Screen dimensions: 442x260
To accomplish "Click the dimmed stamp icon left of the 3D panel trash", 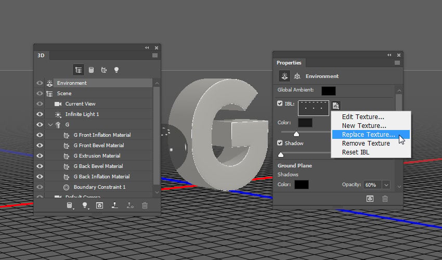I will (x=130, y=205).
